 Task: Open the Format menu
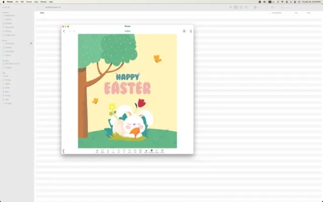(x=29, y=2)
